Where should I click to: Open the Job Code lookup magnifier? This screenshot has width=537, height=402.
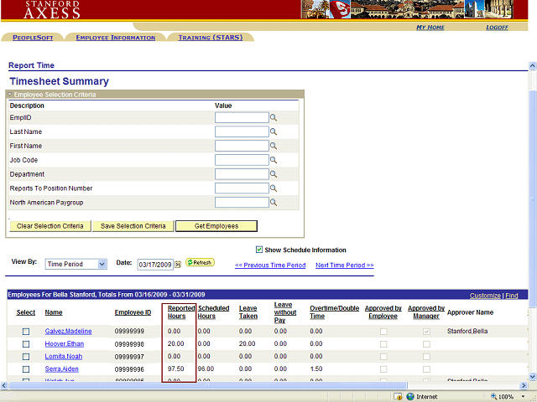pos(274,161)
